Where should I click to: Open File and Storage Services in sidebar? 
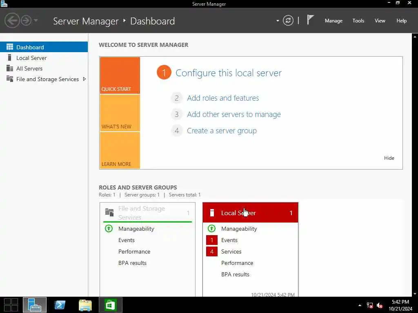[x=44, y=79]
